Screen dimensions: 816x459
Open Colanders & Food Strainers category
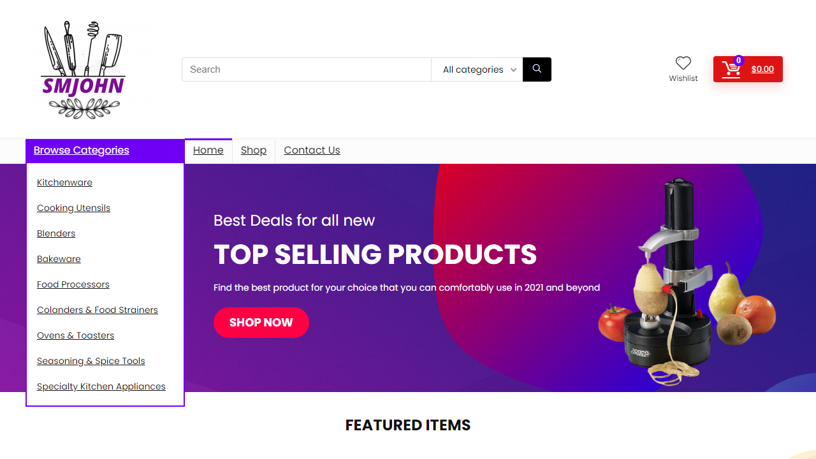pos(98,310)
